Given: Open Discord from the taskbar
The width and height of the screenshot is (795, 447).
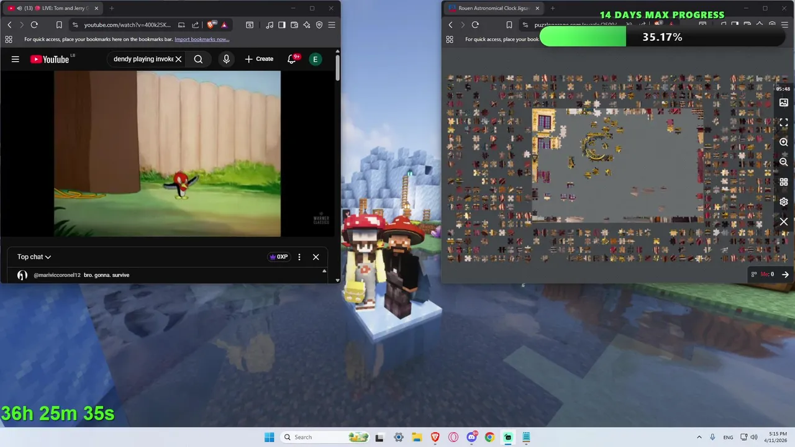Looking at the screenshot, I should click(471, 437).
